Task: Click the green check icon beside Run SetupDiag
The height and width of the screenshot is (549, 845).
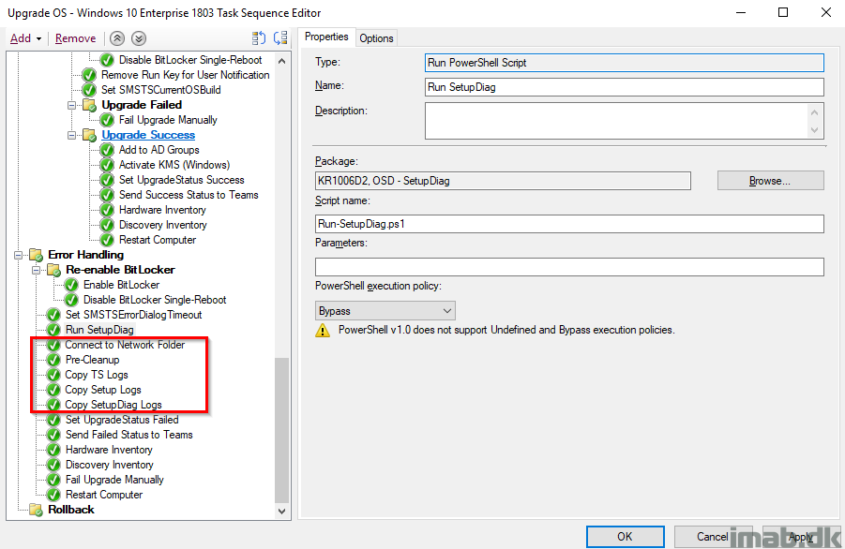Action: tap(53, 330)
